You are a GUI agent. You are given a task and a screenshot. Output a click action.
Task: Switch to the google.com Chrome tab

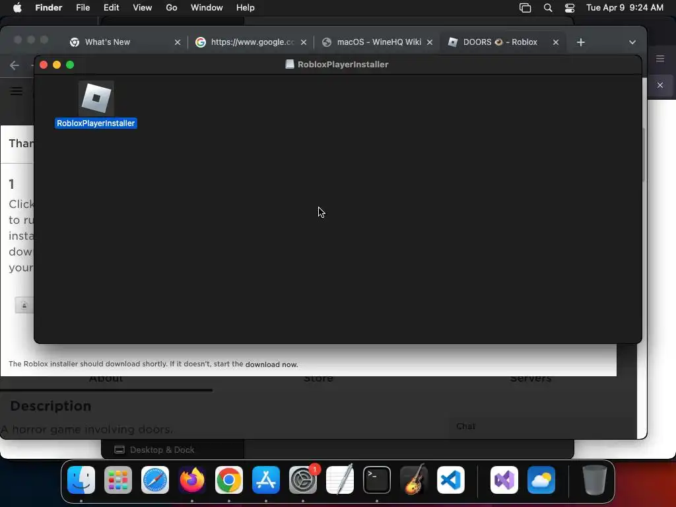[252, 42]
